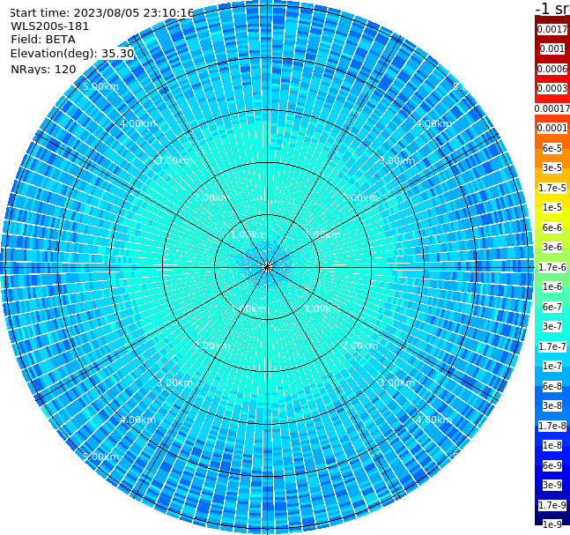The image size is (570, 535).
Task: Click the 0.0006 colorbar value
Action: point(552,69)
